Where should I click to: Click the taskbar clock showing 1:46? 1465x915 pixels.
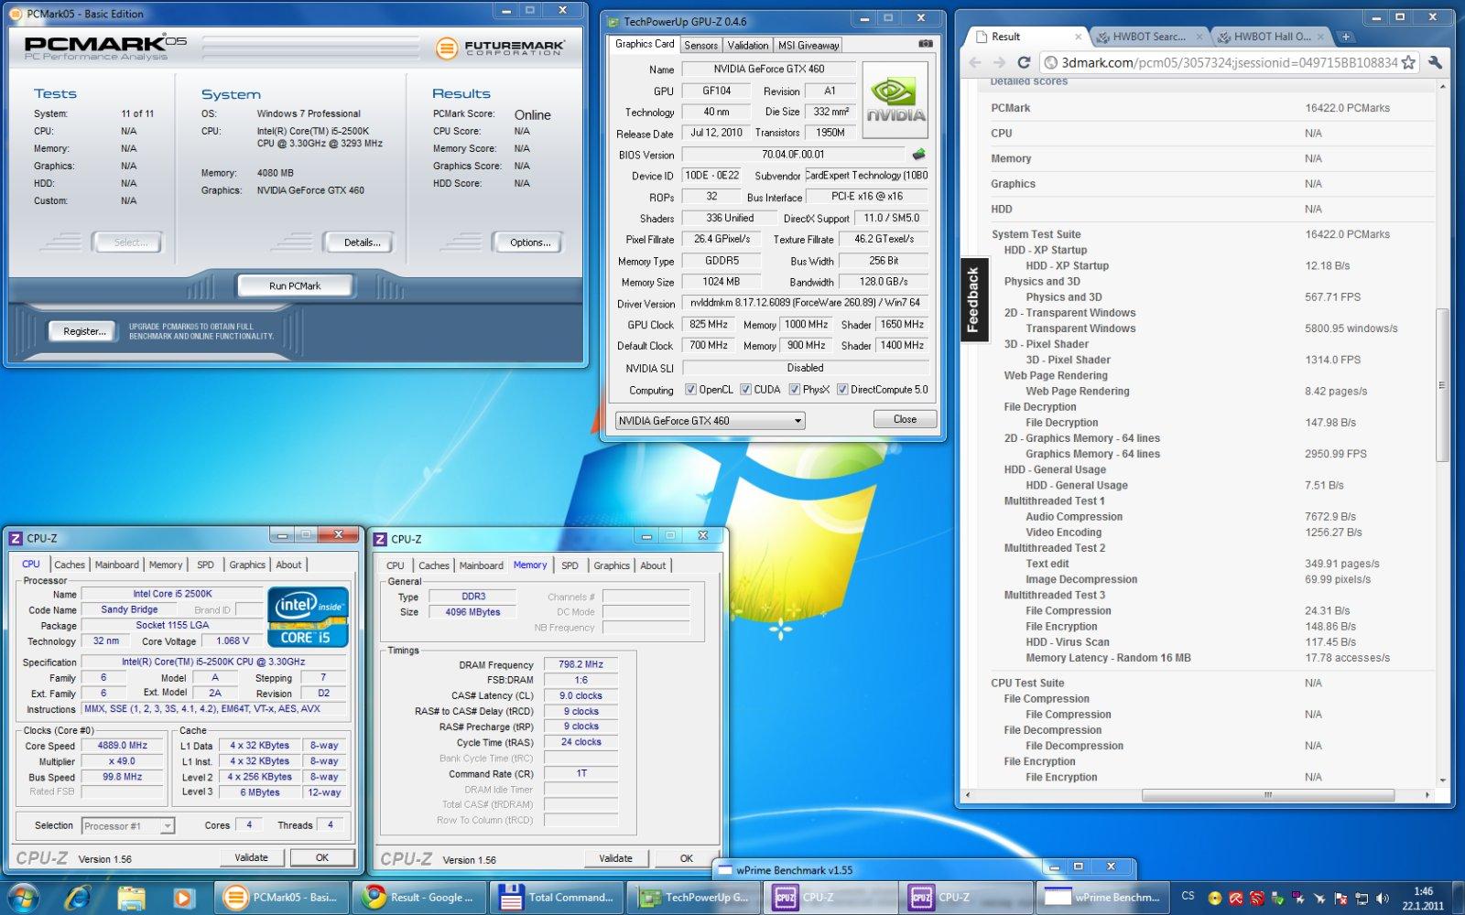(1423, 899)
